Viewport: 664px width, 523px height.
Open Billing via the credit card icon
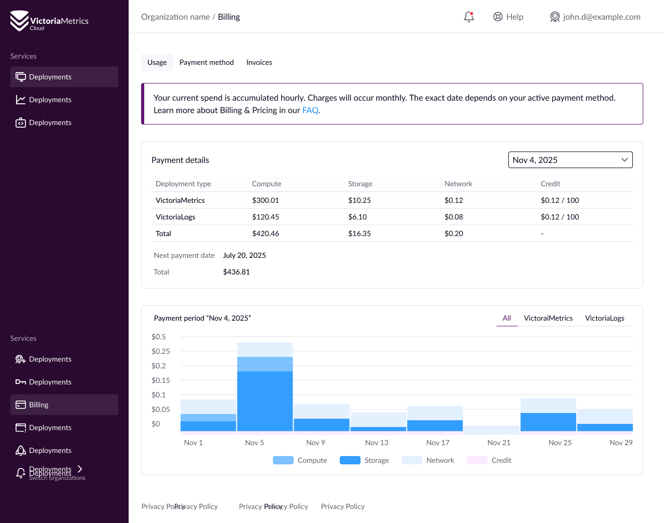coord(21,405)
